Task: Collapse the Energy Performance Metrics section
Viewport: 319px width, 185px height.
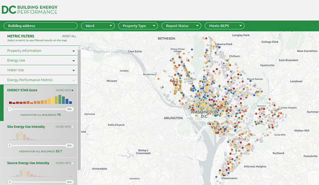Action: (x=41, y=80)
